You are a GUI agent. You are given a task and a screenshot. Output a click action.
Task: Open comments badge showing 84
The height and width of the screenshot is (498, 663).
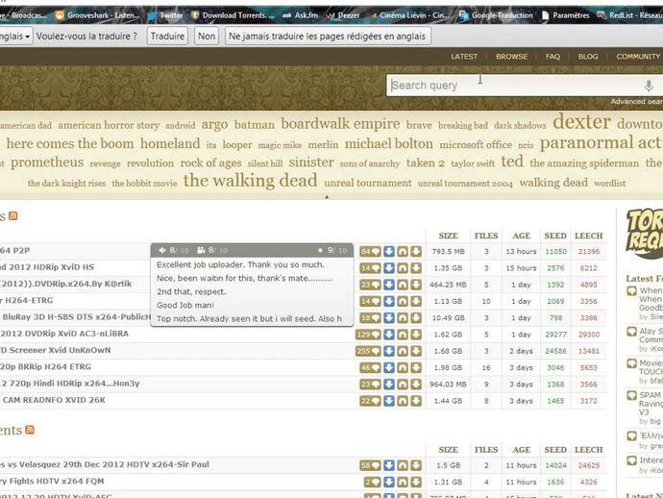coord(370,251)
